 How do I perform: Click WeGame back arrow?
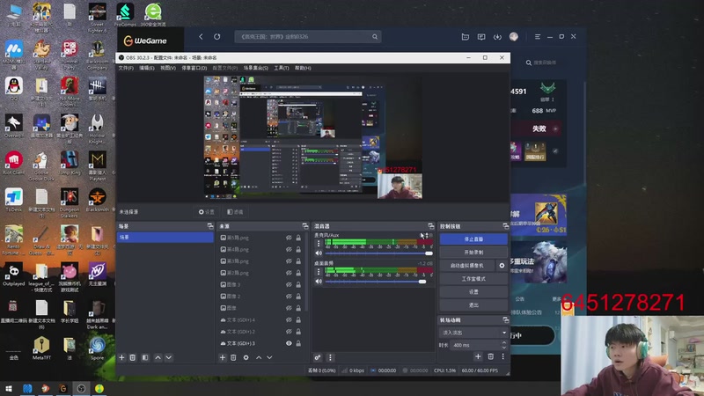pyautogui.click(x=201, y=37)
